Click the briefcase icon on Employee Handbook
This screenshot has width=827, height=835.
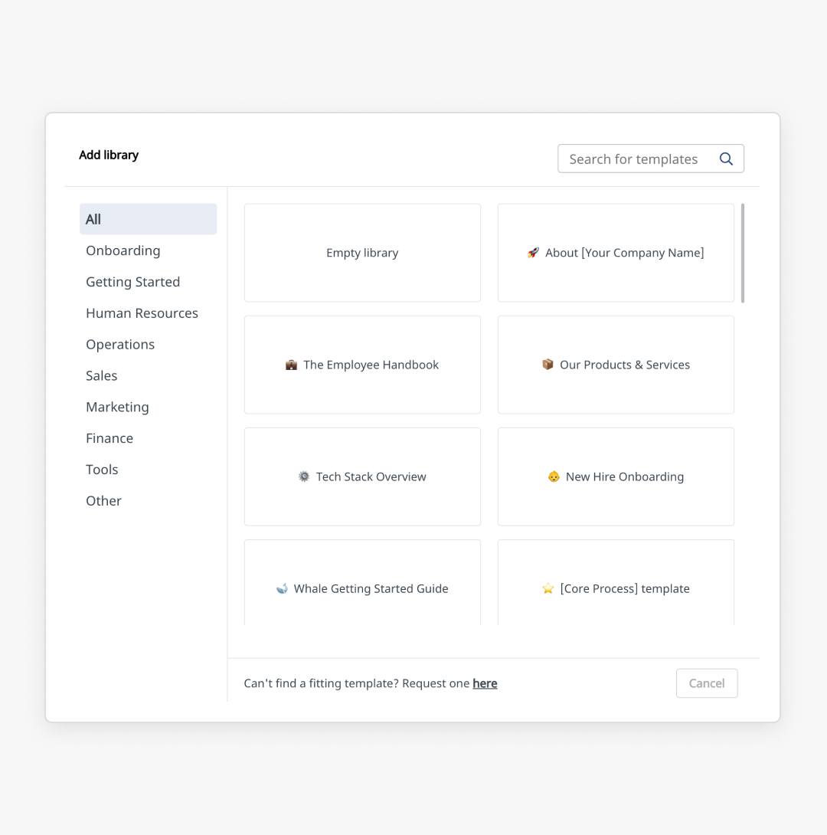click(291, 365)
